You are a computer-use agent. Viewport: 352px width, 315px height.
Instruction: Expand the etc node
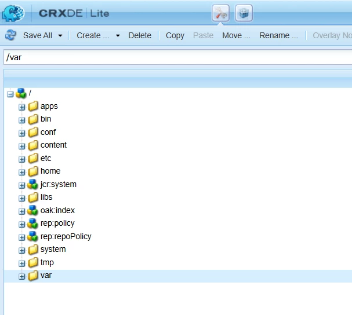[22, 159]
